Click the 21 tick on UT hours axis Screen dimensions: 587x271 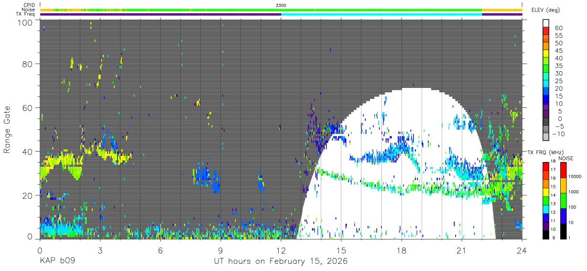(x=462, y=251)
